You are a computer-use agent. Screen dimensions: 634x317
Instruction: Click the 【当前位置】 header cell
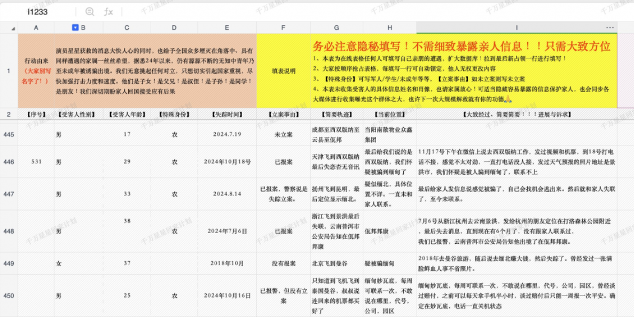[x=390, y=114]
